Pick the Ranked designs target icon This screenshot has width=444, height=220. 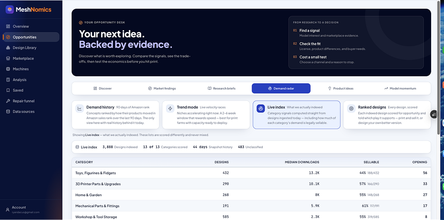[x=351, y=109]
